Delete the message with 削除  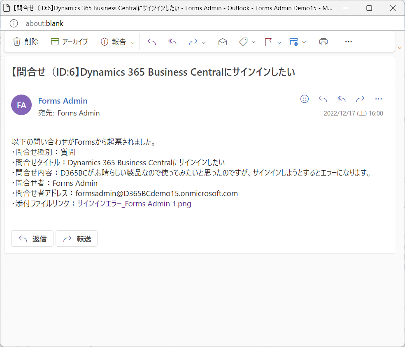pos(26,42)
